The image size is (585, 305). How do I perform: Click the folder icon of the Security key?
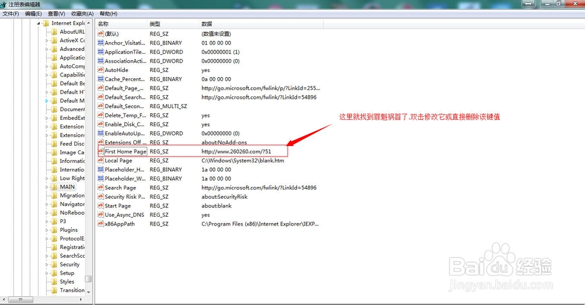[54, 264]
